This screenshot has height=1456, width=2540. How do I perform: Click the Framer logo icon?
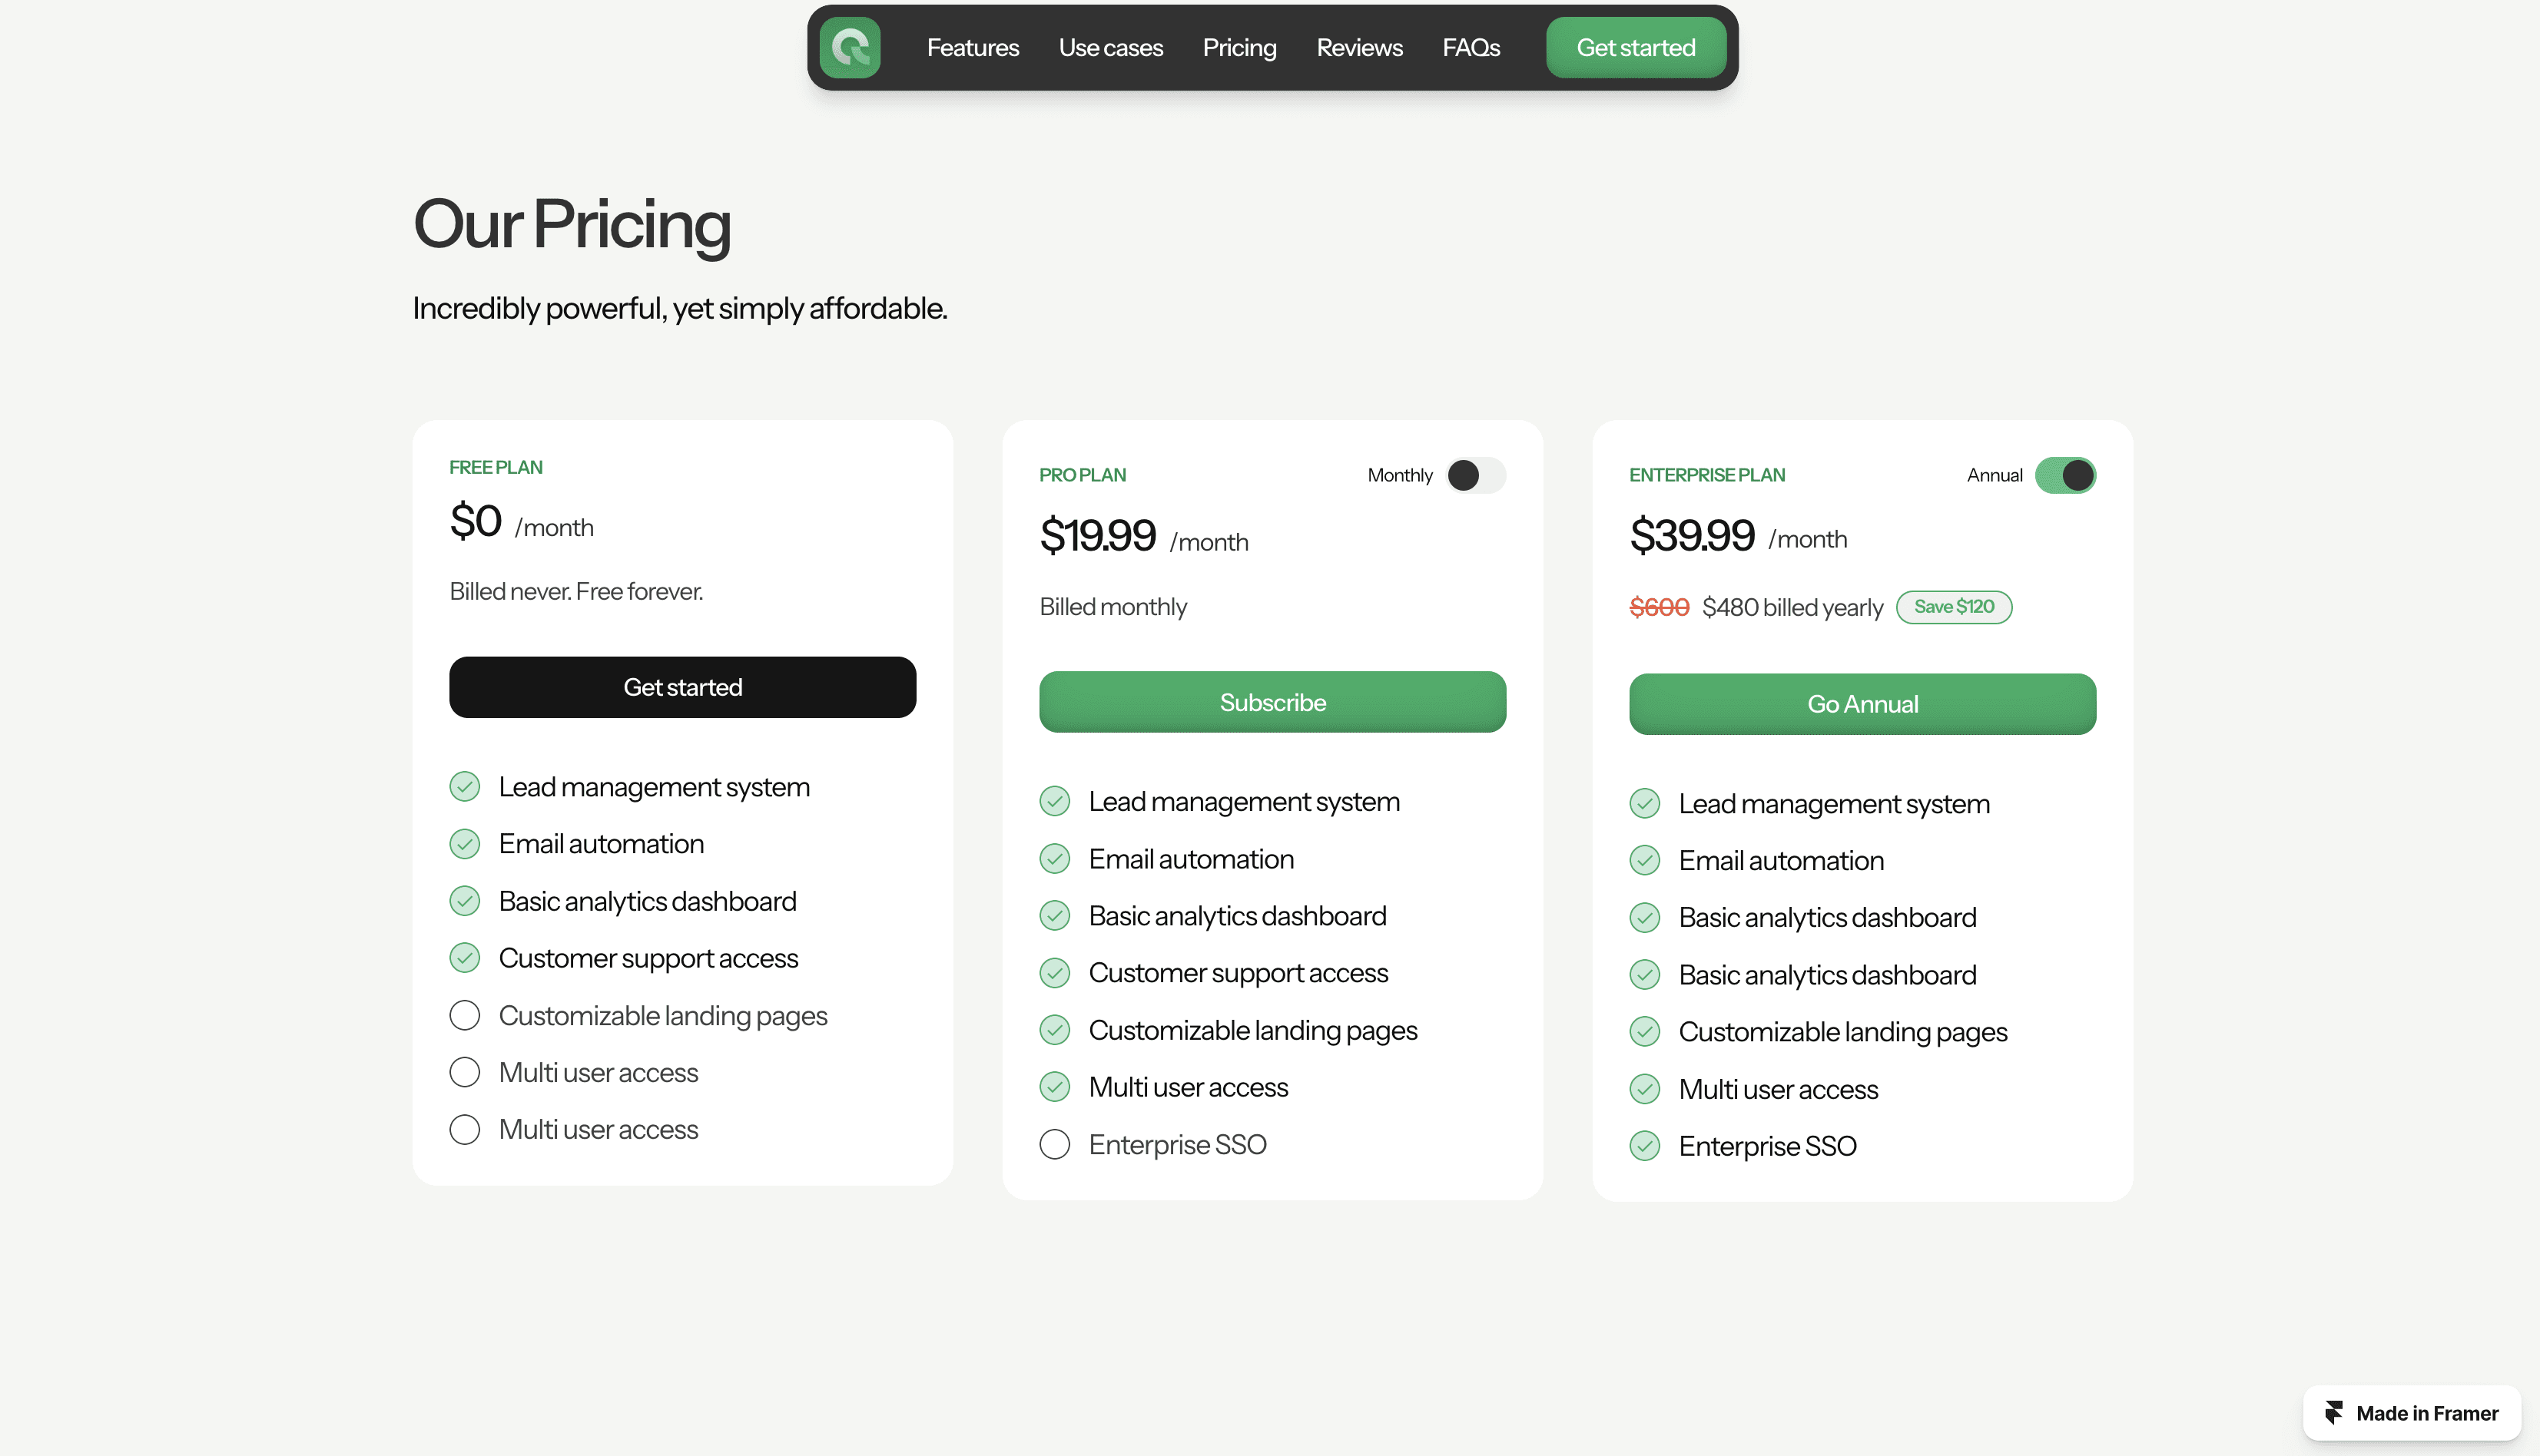point(2333,1412)
